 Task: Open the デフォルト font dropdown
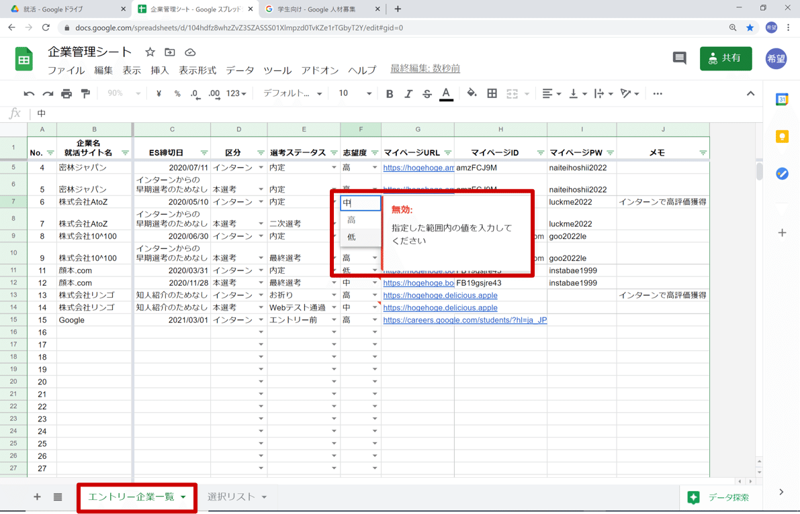click(292, 93)
